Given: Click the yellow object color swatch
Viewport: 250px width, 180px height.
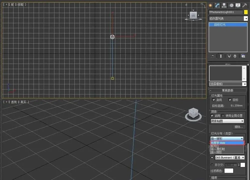Looking at the screenshot, I should (246, 12).
